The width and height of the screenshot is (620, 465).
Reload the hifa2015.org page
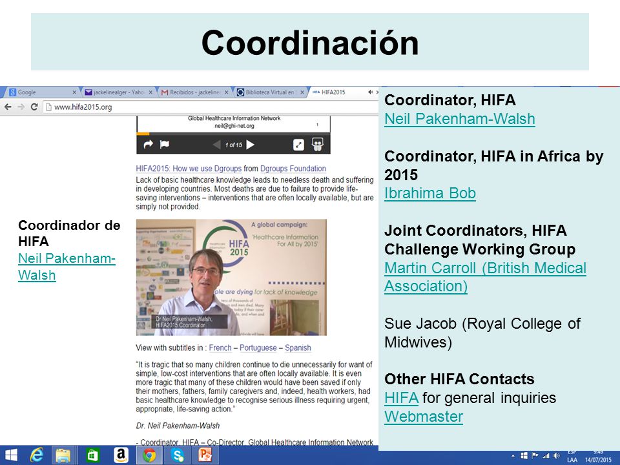click(x=34, y=107)
